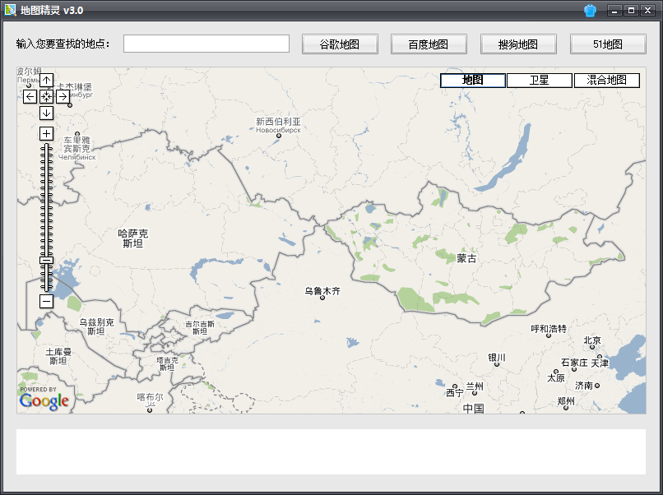Search with the 百度地图 button
This screenshot has width=663, height=495.
click(x=429, y=43)
